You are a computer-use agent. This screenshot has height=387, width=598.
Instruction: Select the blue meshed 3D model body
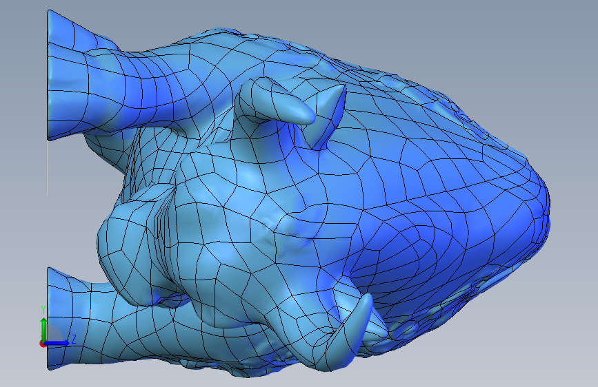(297, 194)
